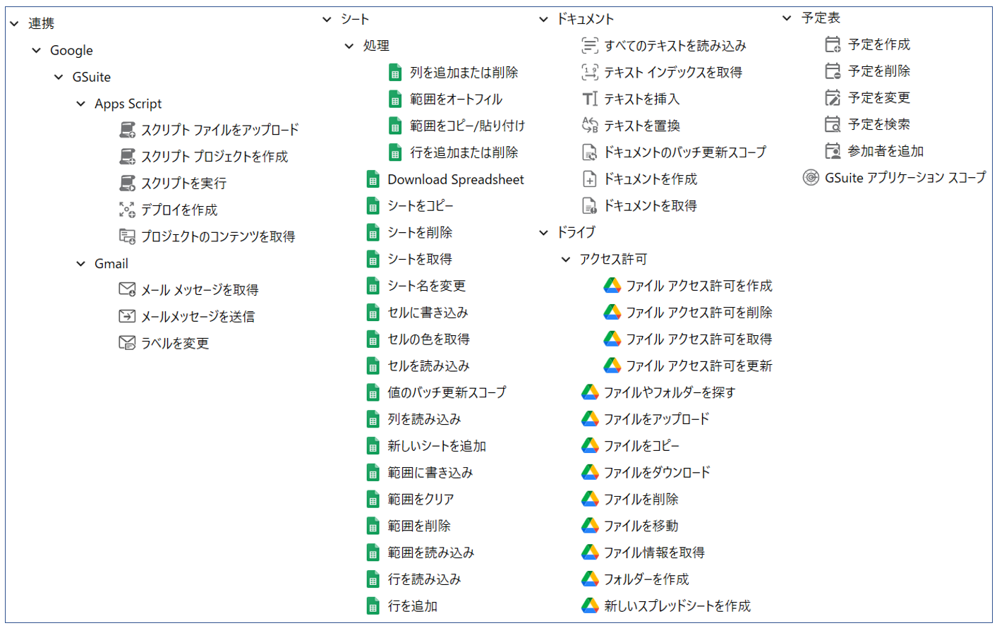Collapse the Google node
Image resolution: width=997 pixels, height=628 pixels.
pos(37,51)
